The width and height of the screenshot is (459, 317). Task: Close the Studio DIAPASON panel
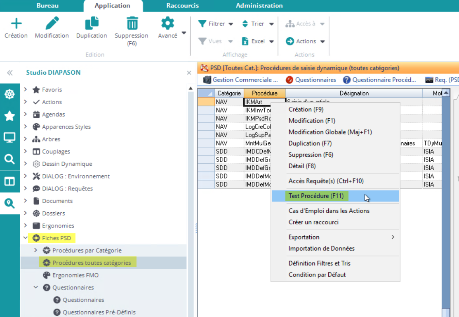[189, 73]
